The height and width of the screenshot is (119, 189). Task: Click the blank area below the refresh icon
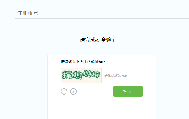(x=64, y=106)
